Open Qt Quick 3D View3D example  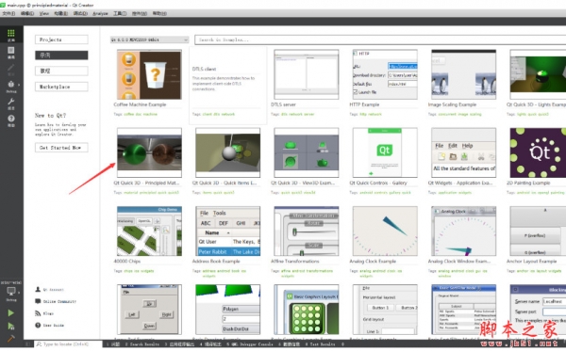point(307,152)
